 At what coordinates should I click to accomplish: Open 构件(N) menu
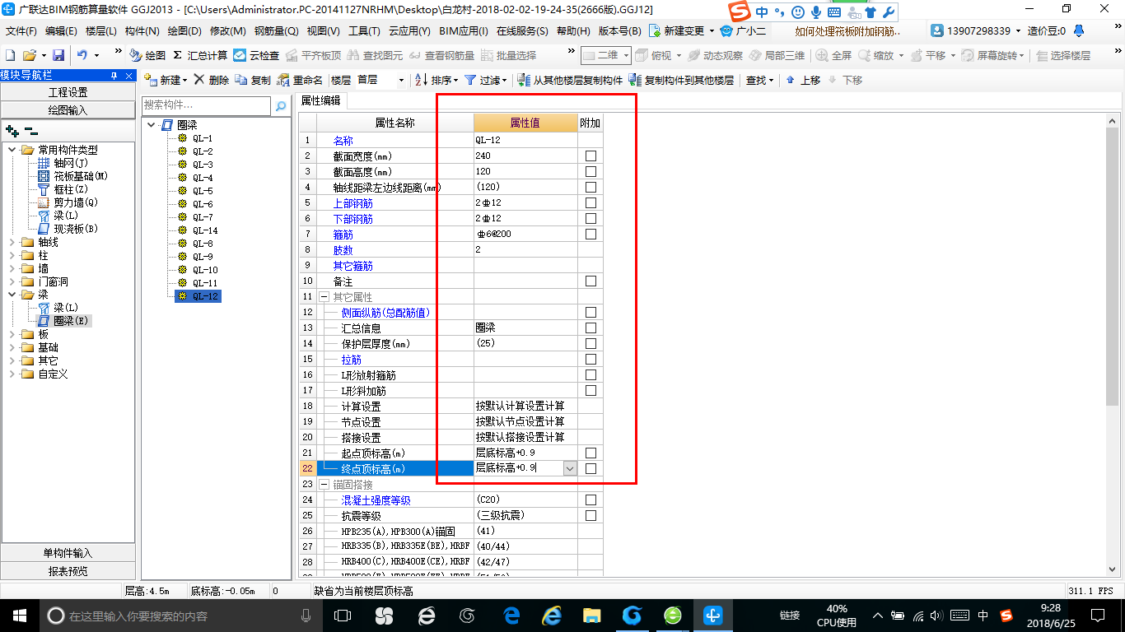pyautogui.click(x=142, y=31)
